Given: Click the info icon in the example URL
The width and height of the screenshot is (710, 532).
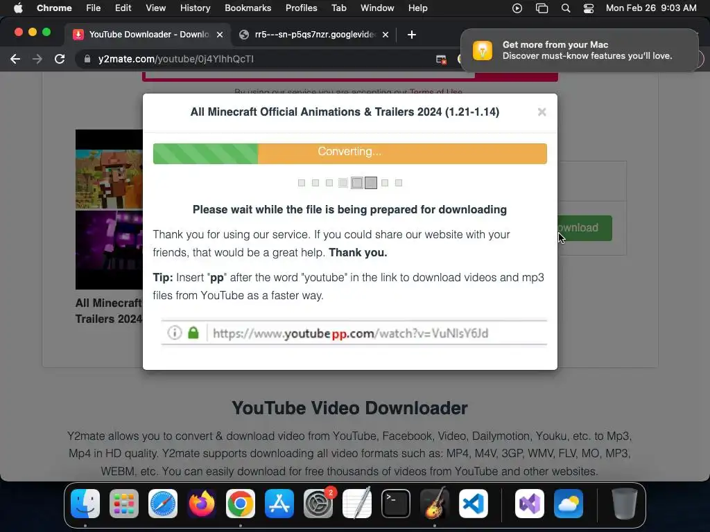Looking at the screenshot, I should coord(174,333).
